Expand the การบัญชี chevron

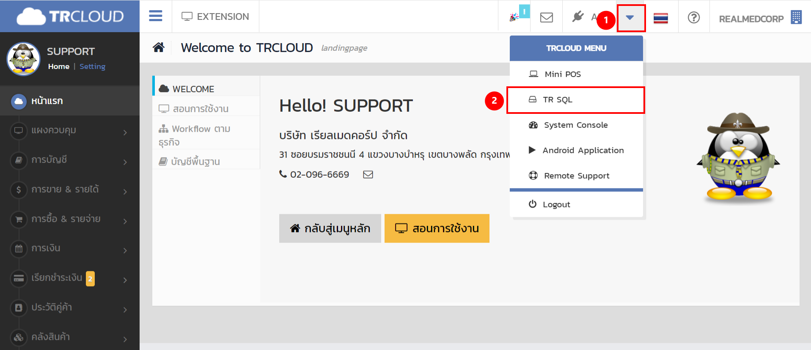[125, 162]
